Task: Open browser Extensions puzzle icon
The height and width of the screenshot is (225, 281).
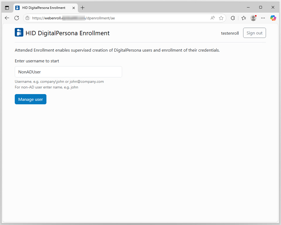Action: [x=233, y=18]
